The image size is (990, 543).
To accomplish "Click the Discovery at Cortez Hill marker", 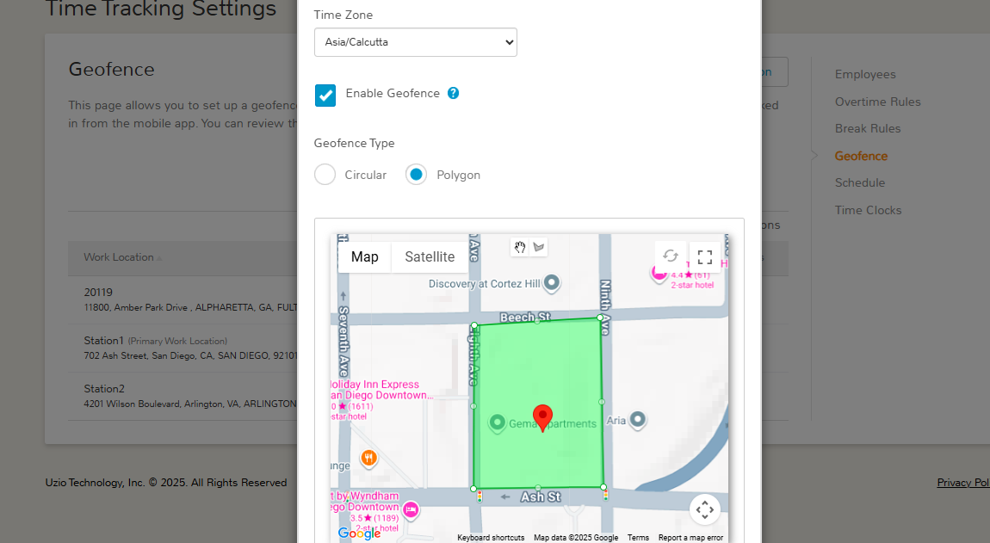I will coord(551,282).
